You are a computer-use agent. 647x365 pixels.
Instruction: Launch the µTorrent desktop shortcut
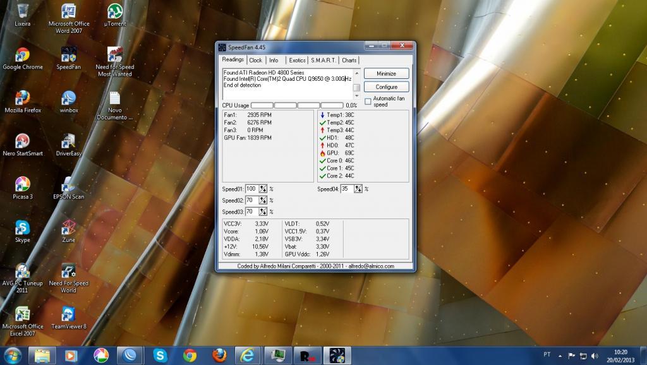(x=115, y=15)
